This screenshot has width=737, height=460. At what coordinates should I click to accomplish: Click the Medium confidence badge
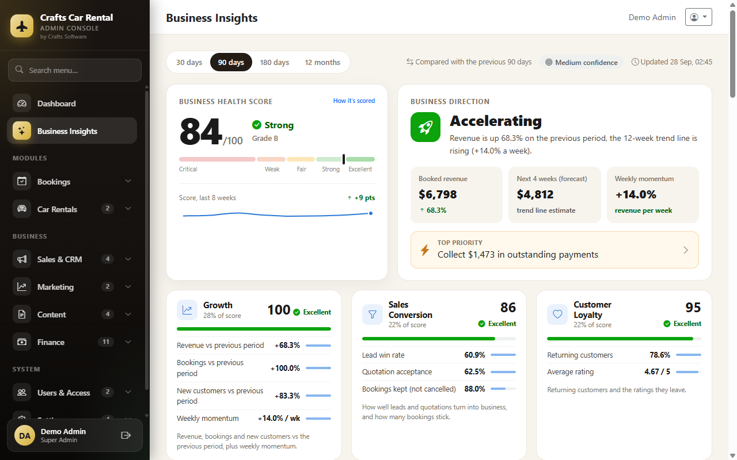582,62
